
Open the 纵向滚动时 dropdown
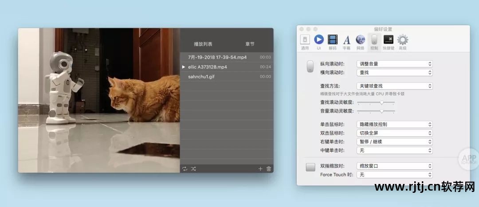pos(395,64)
